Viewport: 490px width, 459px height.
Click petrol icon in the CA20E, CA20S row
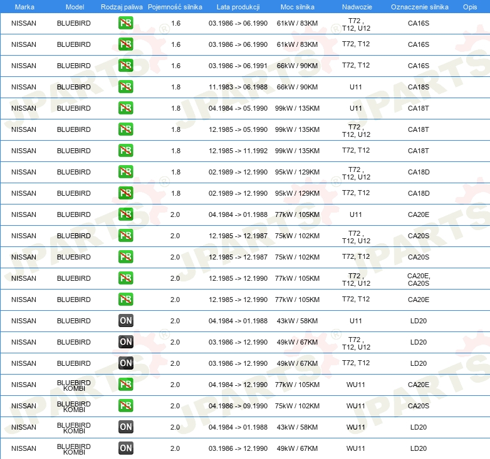(125, 278)
